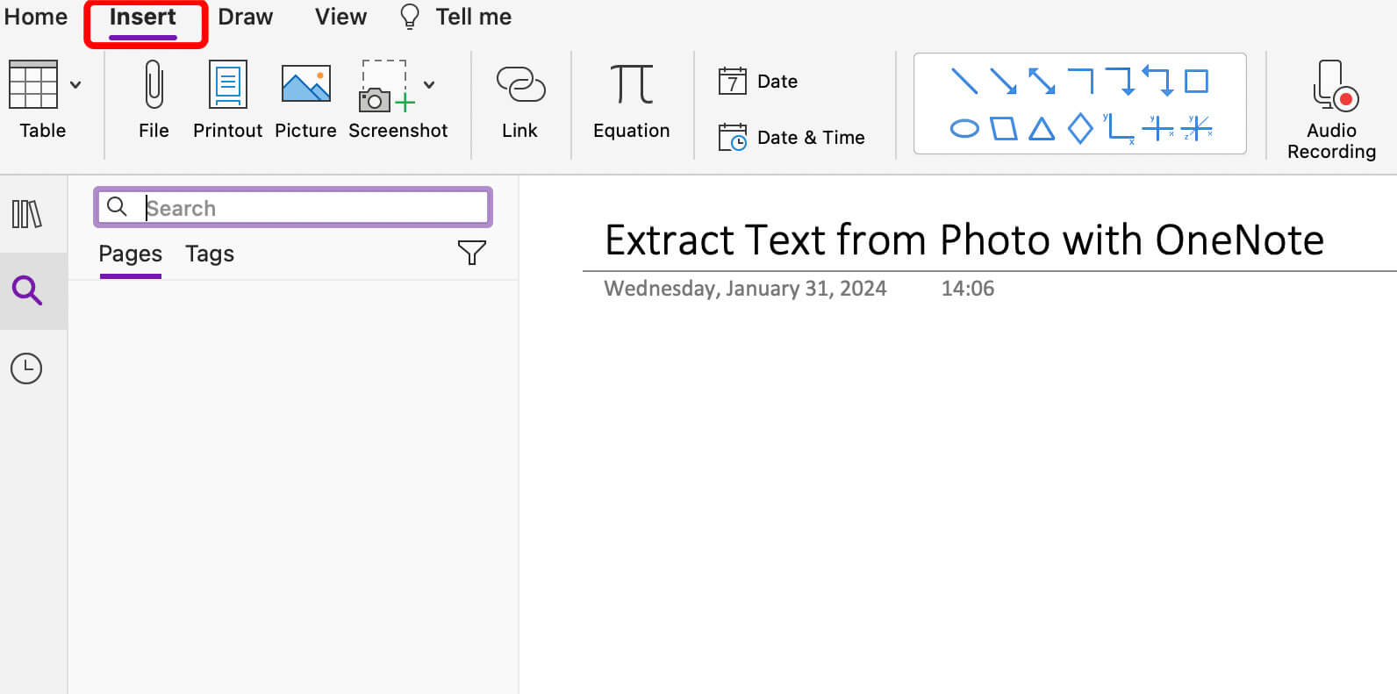
Task: Select the elbow arrow connector shape
Action: (x=1121, y=81)
